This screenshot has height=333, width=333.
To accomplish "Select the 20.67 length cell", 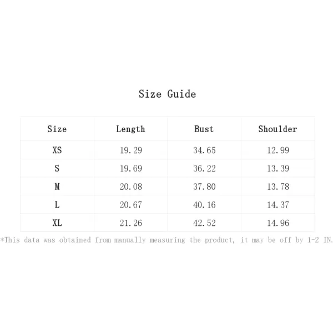I will pyautogui.click(x=130, y=205).
